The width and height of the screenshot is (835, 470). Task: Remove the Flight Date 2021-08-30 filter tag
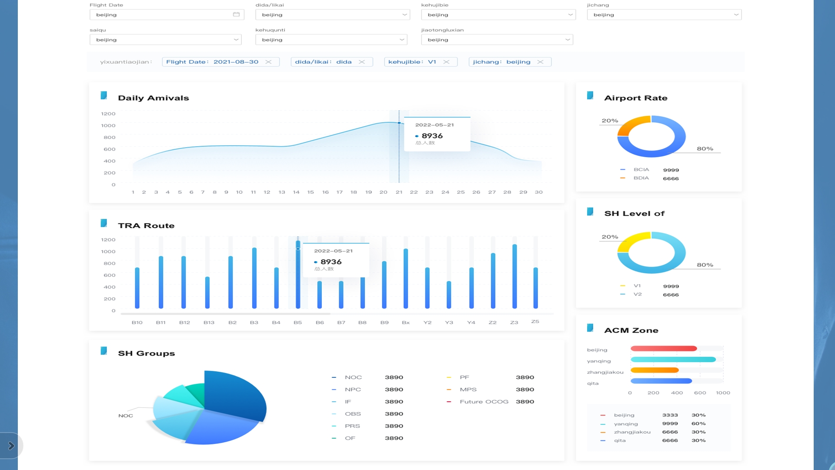268,62
